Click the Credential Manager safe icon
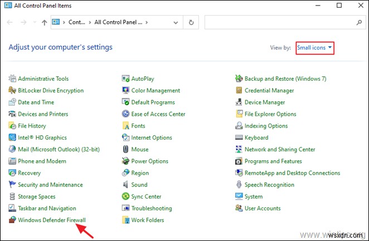The width and height of the screenshot is (369, 241). click(239, 90)
